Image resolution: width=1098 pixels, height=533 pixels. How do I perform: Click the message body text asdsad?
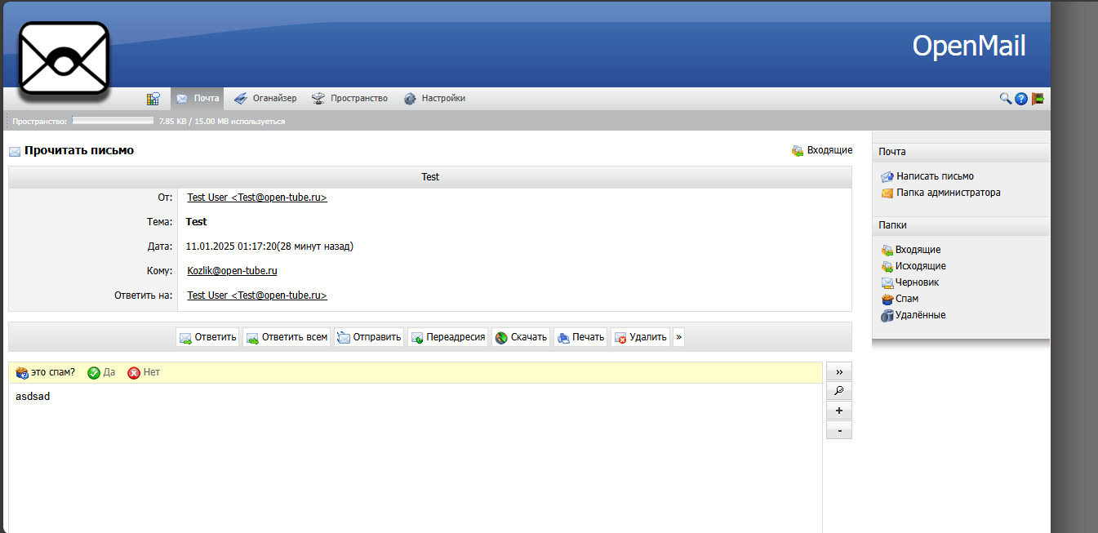(33, 397)
